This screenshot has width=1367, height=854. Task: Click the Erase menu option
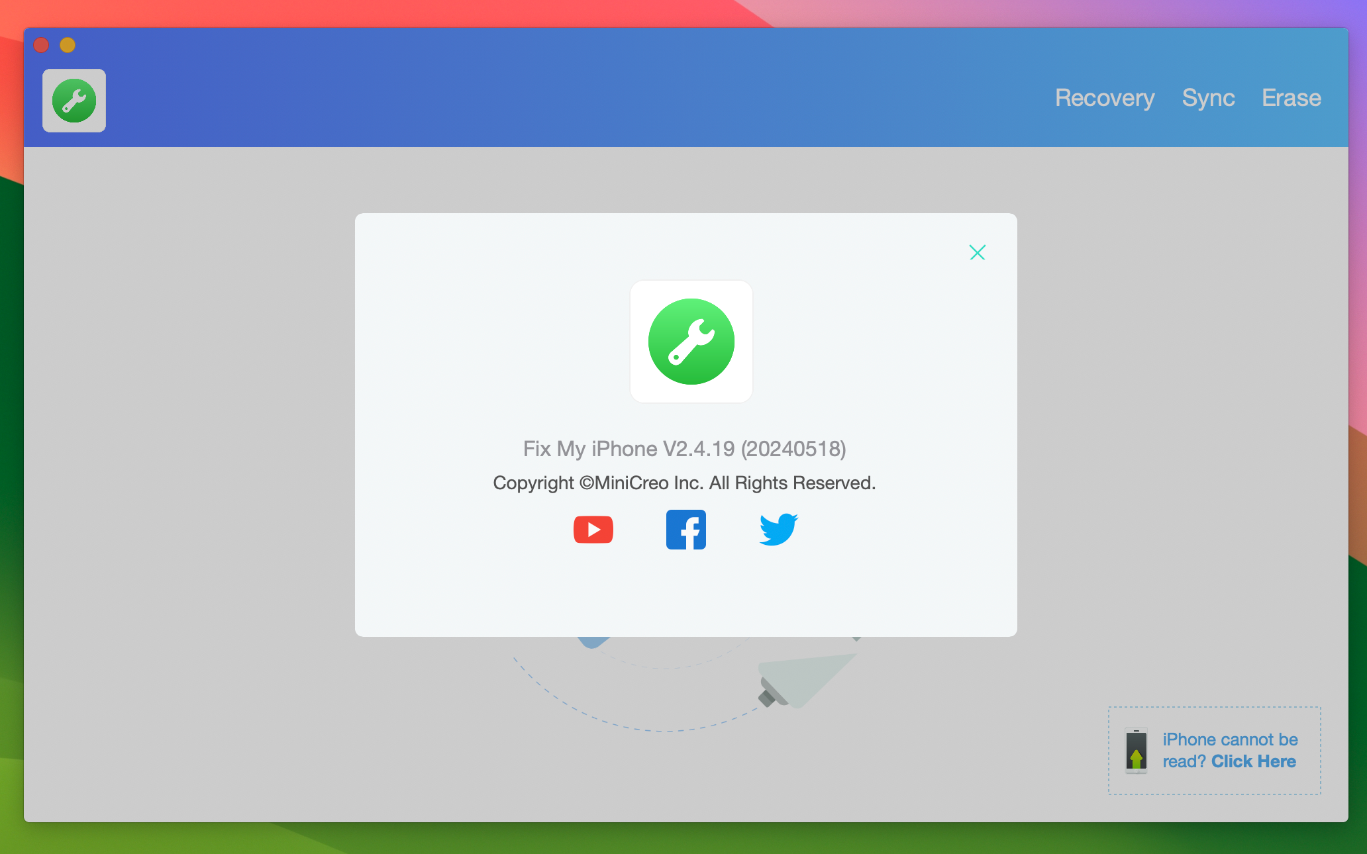tap(1291, 97)
